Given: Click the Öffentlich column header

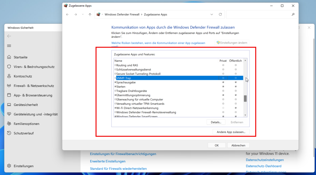Looking at the screenshot, I should (x=235, y=61).
